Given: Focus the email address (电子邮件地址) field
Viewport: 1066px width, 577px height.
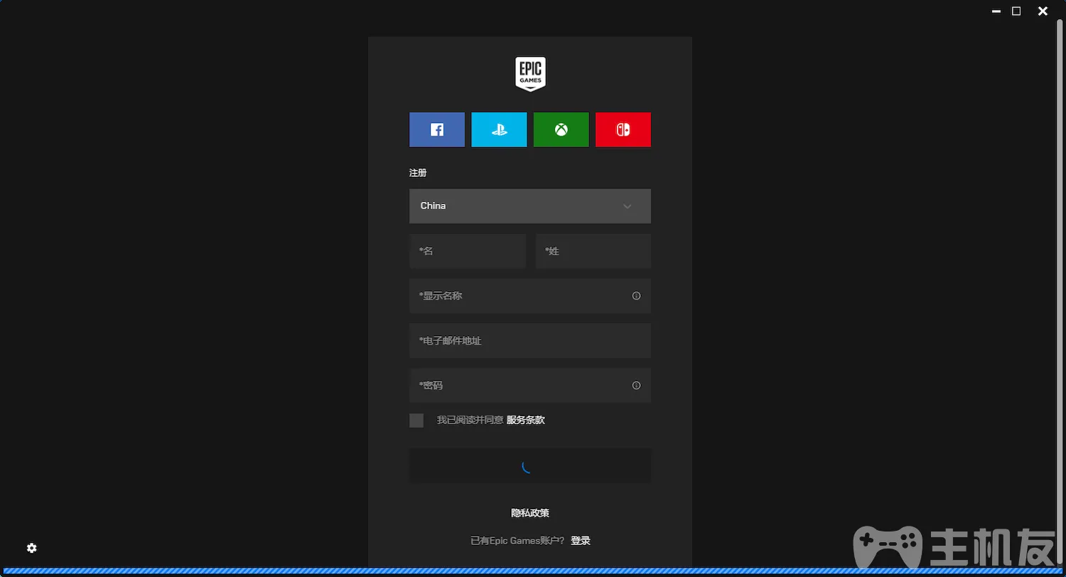Looking at the screenshot, I should click(x=530, y=340).
